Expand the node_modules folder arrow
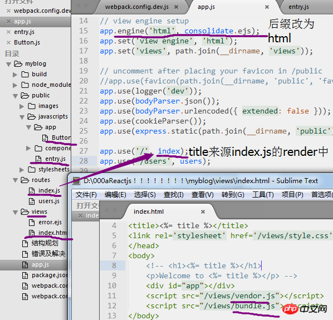This screenshot has width=333, height=320. pyautogui.click(x=15, y=85)
